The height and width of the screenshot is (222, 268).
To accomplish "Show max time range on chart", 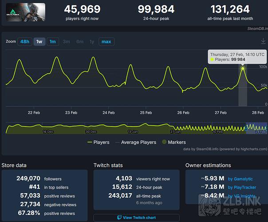I will [x=106, y=42].
